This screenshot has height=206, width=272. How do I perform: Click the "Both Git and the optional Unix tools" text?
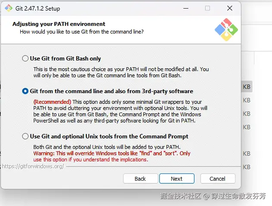click(x=107, y=147)
